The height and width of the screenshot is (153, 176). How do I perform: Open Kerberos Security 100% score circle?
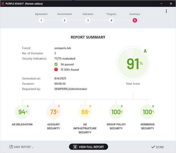[148, 112]
